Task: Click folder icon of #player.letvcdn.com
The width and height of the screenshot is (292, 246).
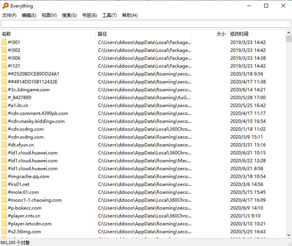Action: (4, 224)
